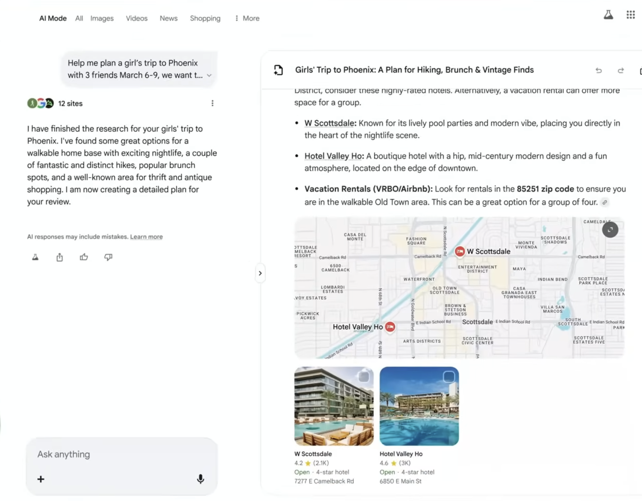Give the AI response a thumbs up

84,257
